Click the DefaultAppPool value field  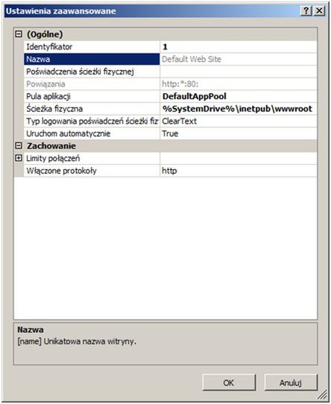tap(239, 96)
